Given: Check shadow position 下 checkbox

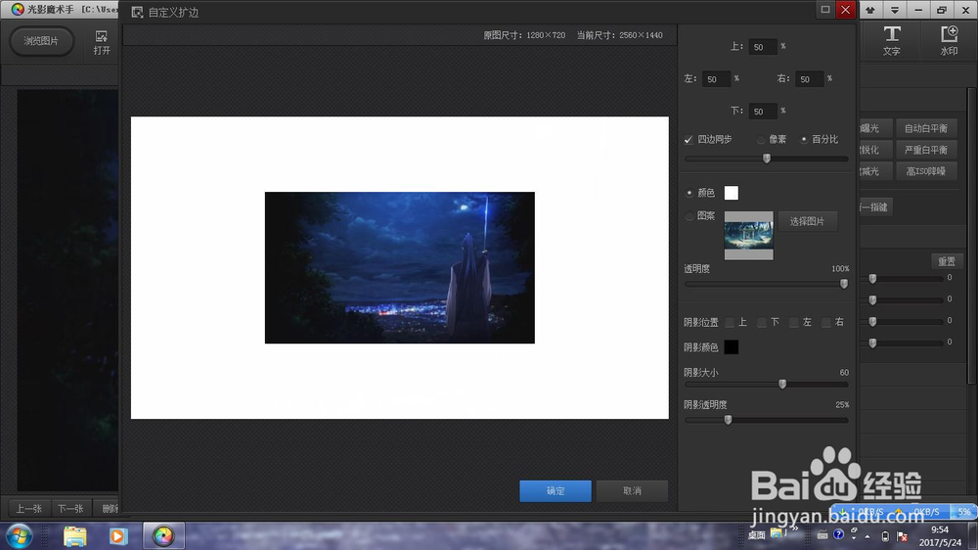Looking at the screenshot, I should pos(762,322).
